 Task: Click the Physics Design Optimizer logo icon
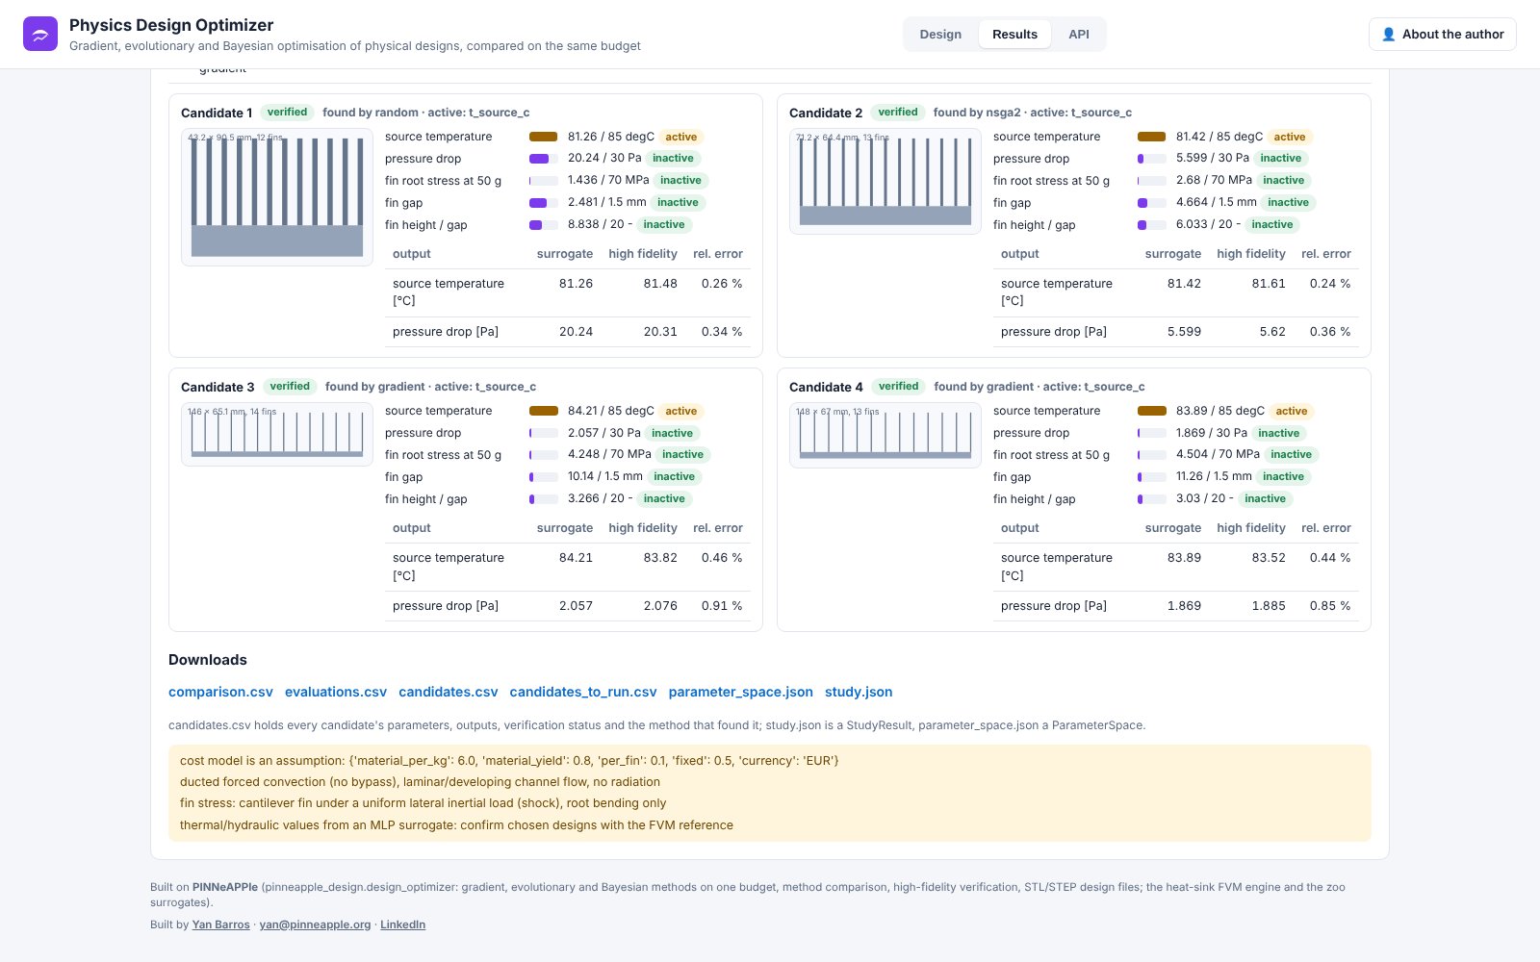40,34
